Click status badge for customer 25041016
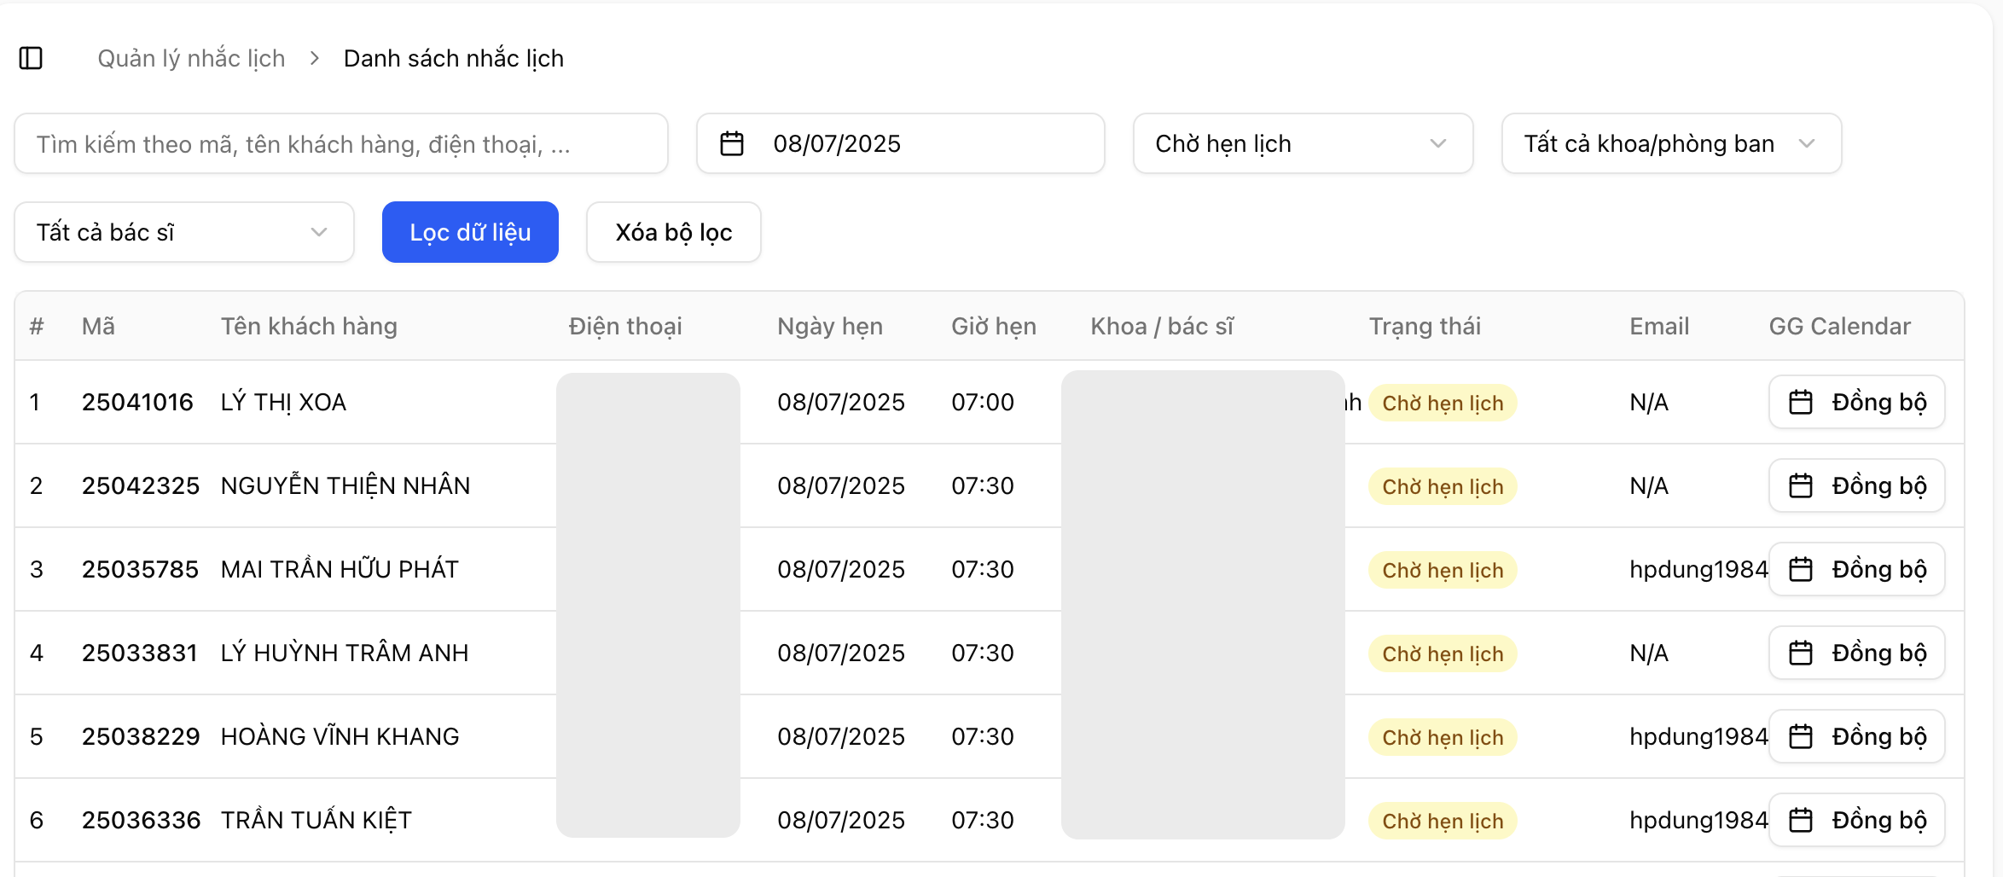The width and height of the screenshot is (2003, 877). click(1442, 403)
